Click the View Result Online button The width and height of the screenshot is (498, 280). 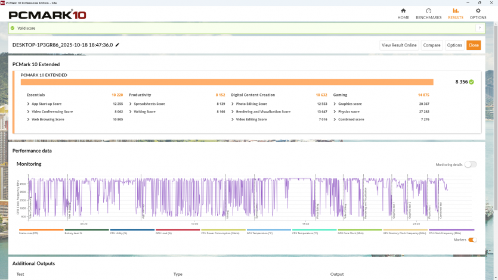pyautogui.click(x=399, y=45)
